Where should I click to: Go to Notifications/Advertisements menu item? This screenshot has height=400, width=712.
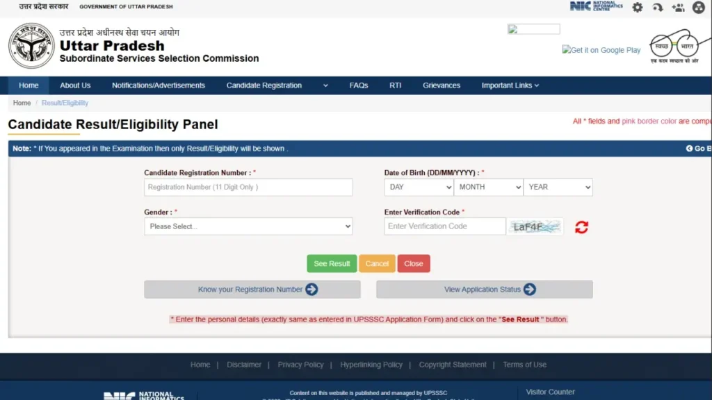pyautogui.click(x=159, y=85)
